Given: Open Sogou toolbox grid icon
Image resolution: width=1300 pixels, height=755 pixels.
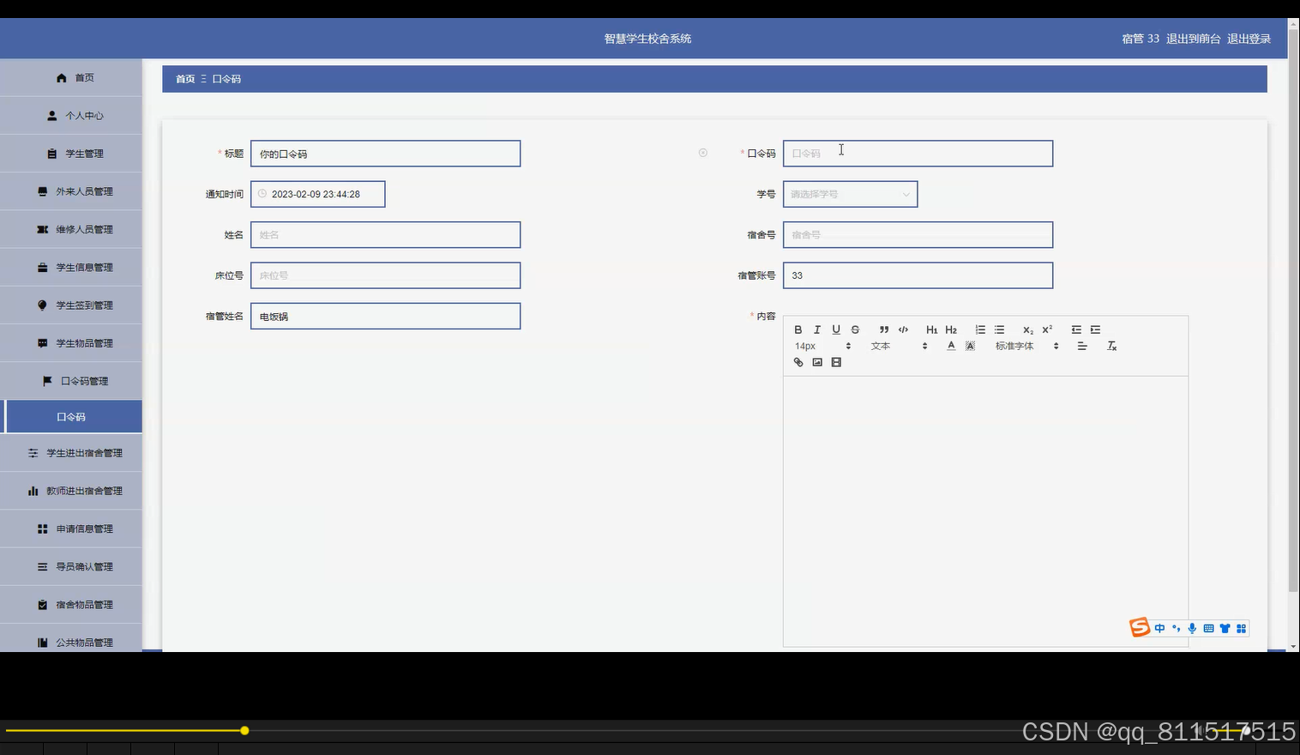Looking at the screenshot, I should pyautogui.click(x=1241, y=628).
